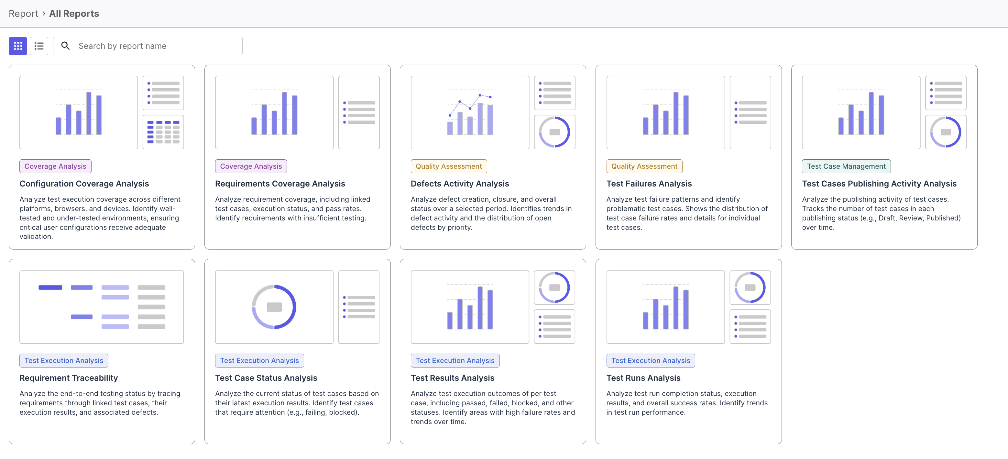Open Requirements Coverage Analysis report
Screen dimensions: 1008x459
pos(280,184)
